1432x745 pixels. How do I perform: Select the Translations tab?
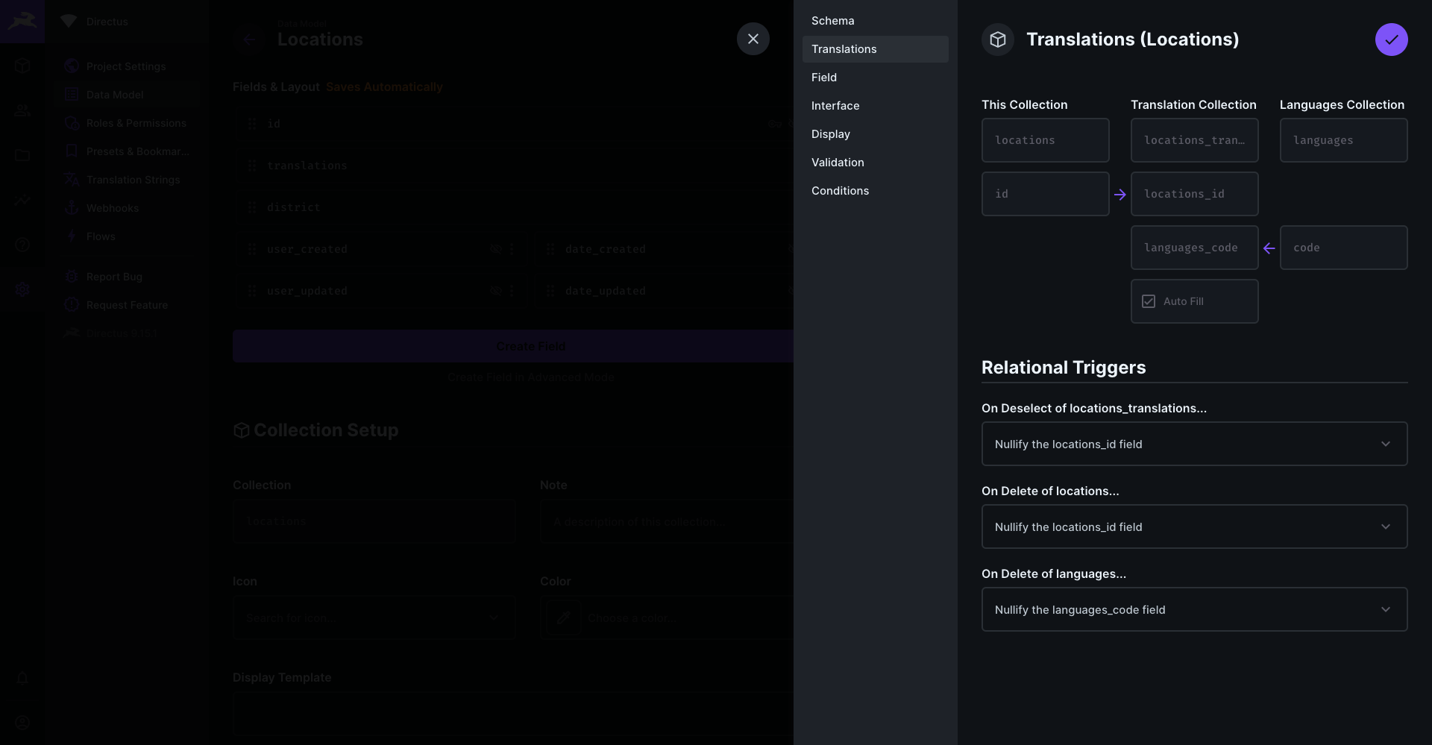pyautogui.click(x=876, y=49)
